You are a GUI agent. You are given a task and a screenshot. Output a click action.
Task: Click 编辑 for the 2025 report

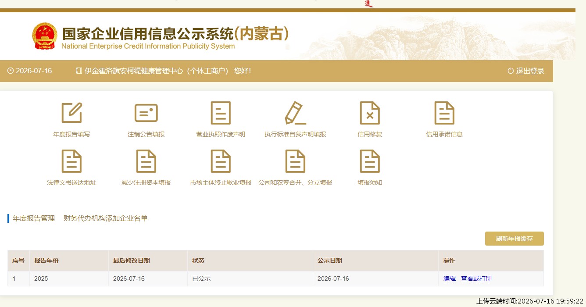[450, 278]
